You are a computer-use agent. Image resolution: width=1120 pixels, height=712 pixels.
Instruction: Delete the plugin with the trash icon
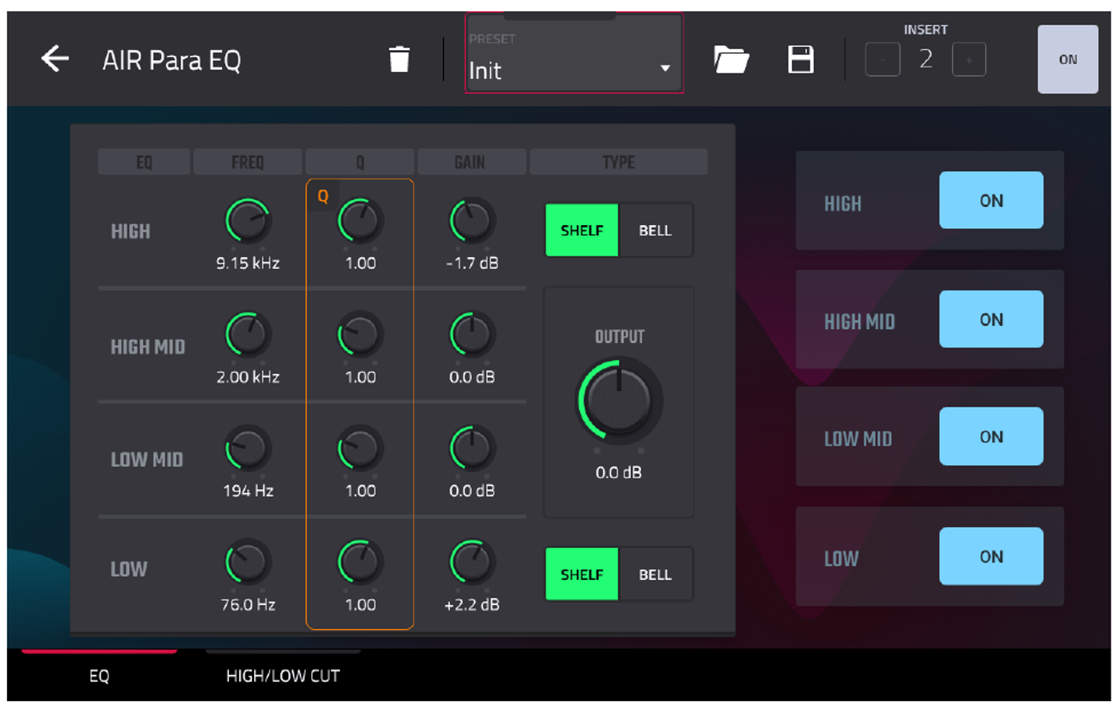click(x=399, y=59)
